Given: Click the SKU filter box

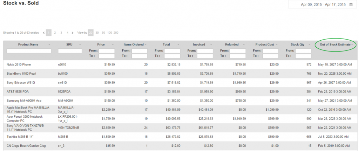Looking at the screenshot, I should click(70, 51).
